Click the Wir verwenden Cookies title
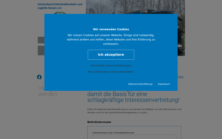The height and width of the screenshot is (139, 222). pos(111,29)
